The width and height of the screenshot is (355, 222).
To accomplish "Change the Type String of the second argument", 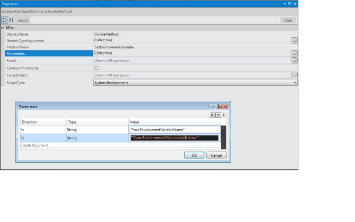I will (97, 138).
